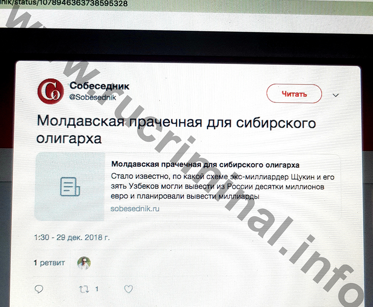The height and width of the screenshot is (307, 373).
Task: Like the tweet with heart icon
Action: coord(128,289)
